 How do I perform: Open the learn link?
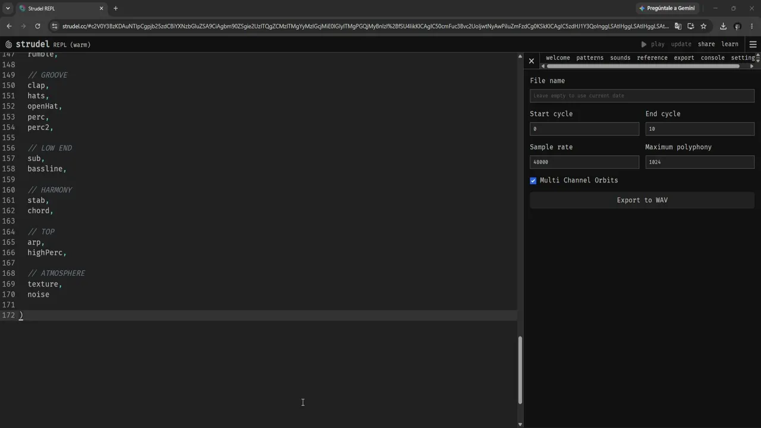729,44
